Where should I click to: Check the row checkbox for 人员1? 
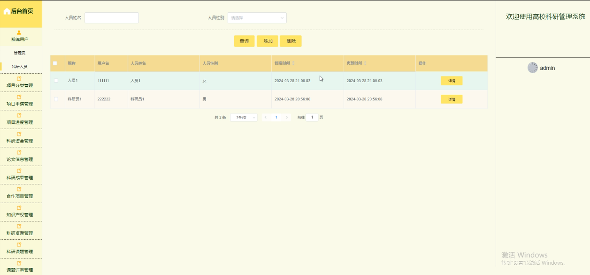click(x=56, y=81)
